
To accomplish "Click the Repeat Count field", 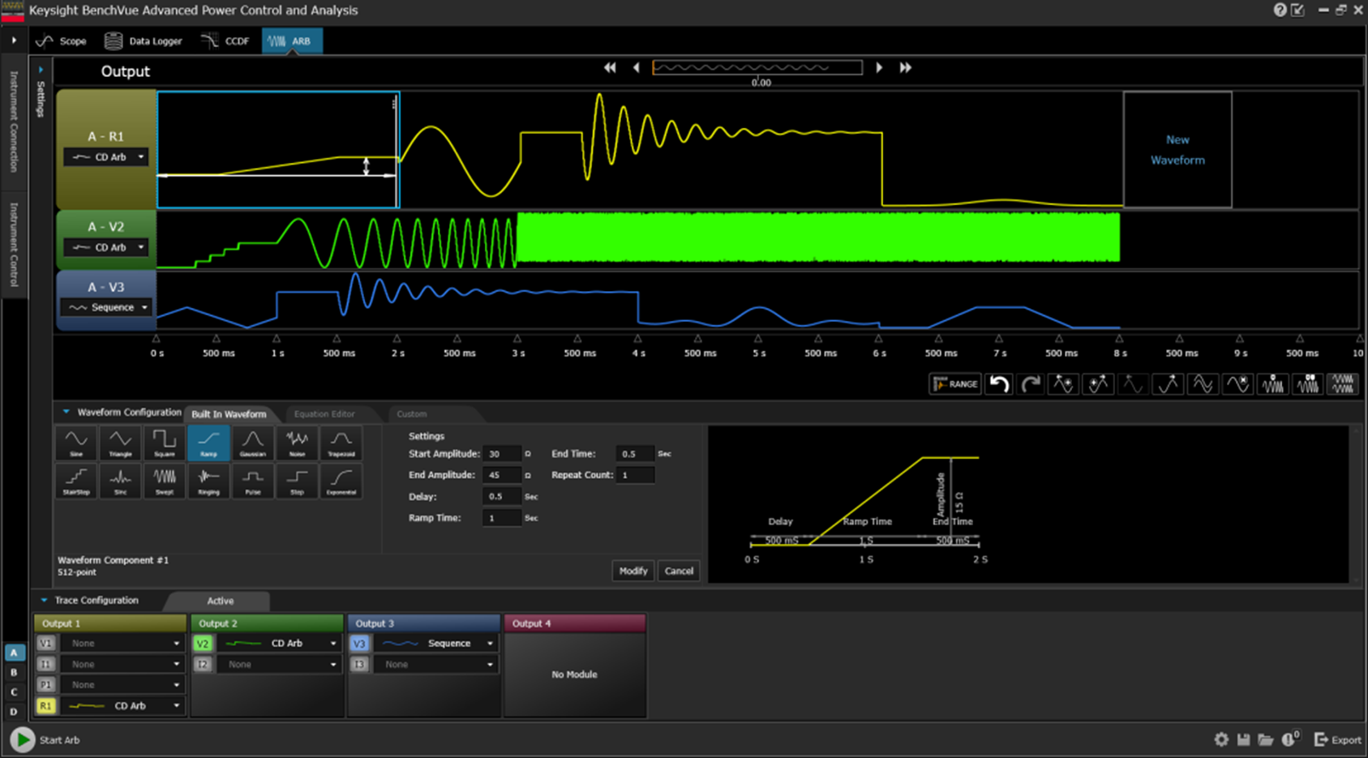I will pyautogui.click(x=636, y=475).
